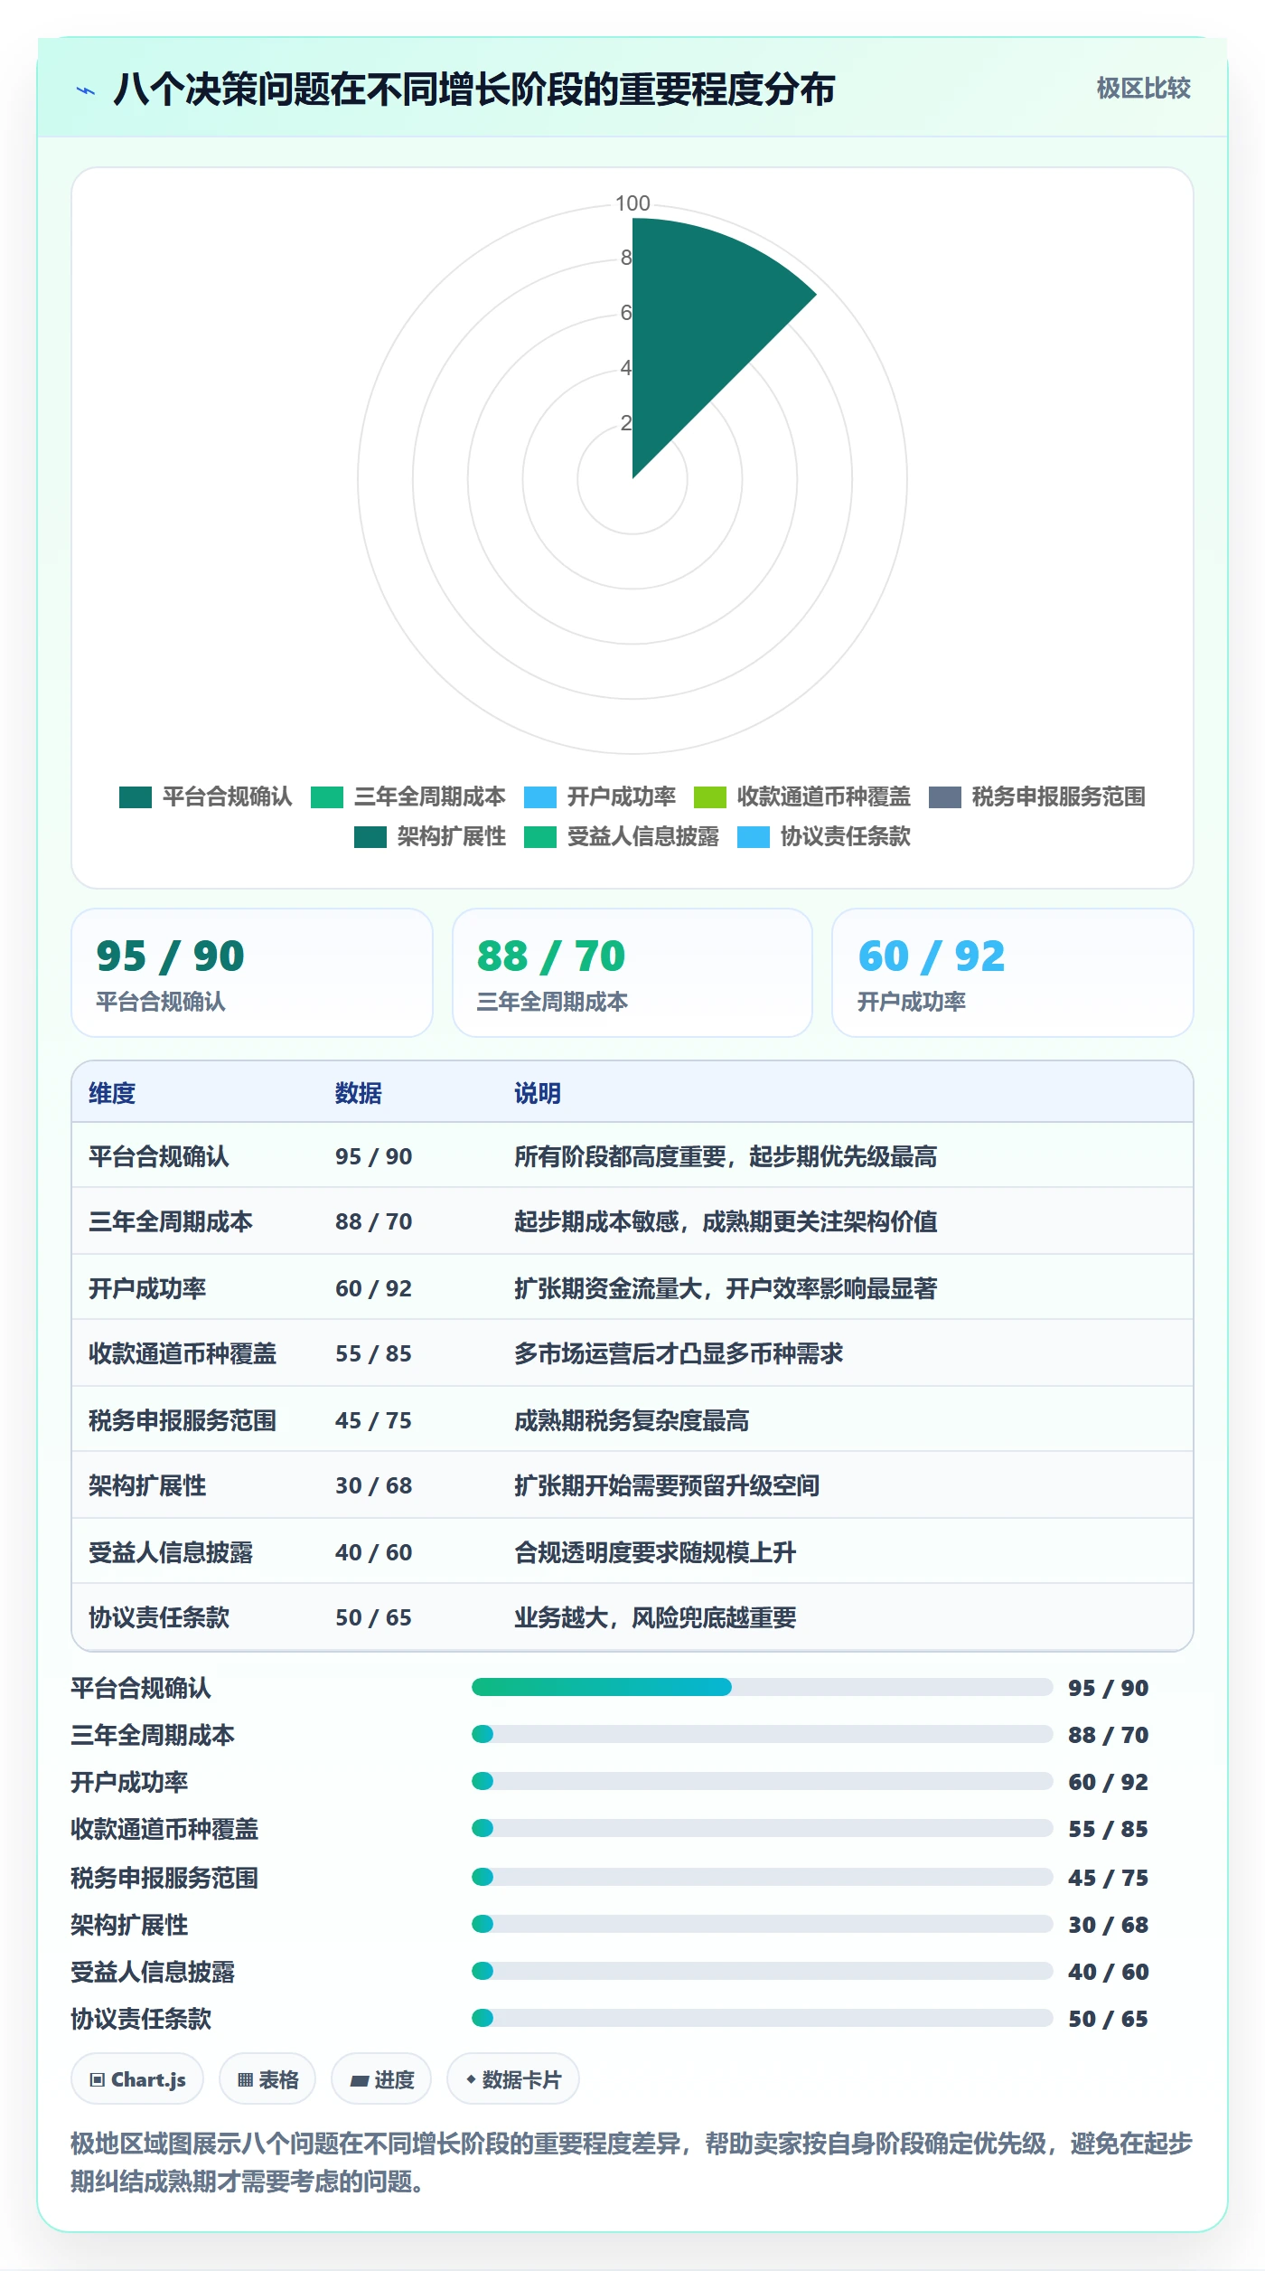This screenshot has width=1265, height=2271.
Task: Open the 95 / 90 平台合规确认 card
Action: [252, 973]
